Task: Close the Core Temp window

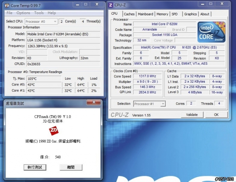Action: click(97, 5)
